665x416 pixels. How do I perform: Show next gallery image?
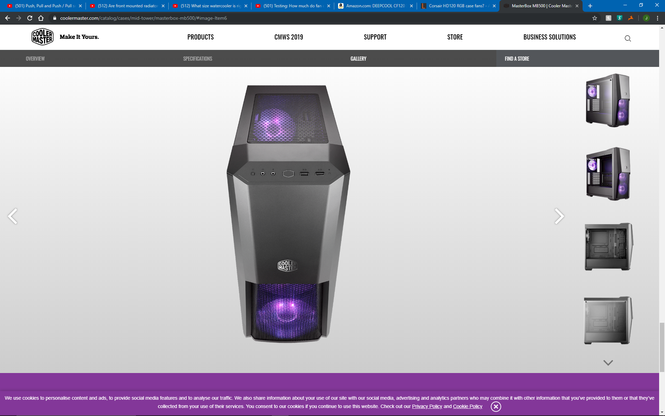pos(559,216)
